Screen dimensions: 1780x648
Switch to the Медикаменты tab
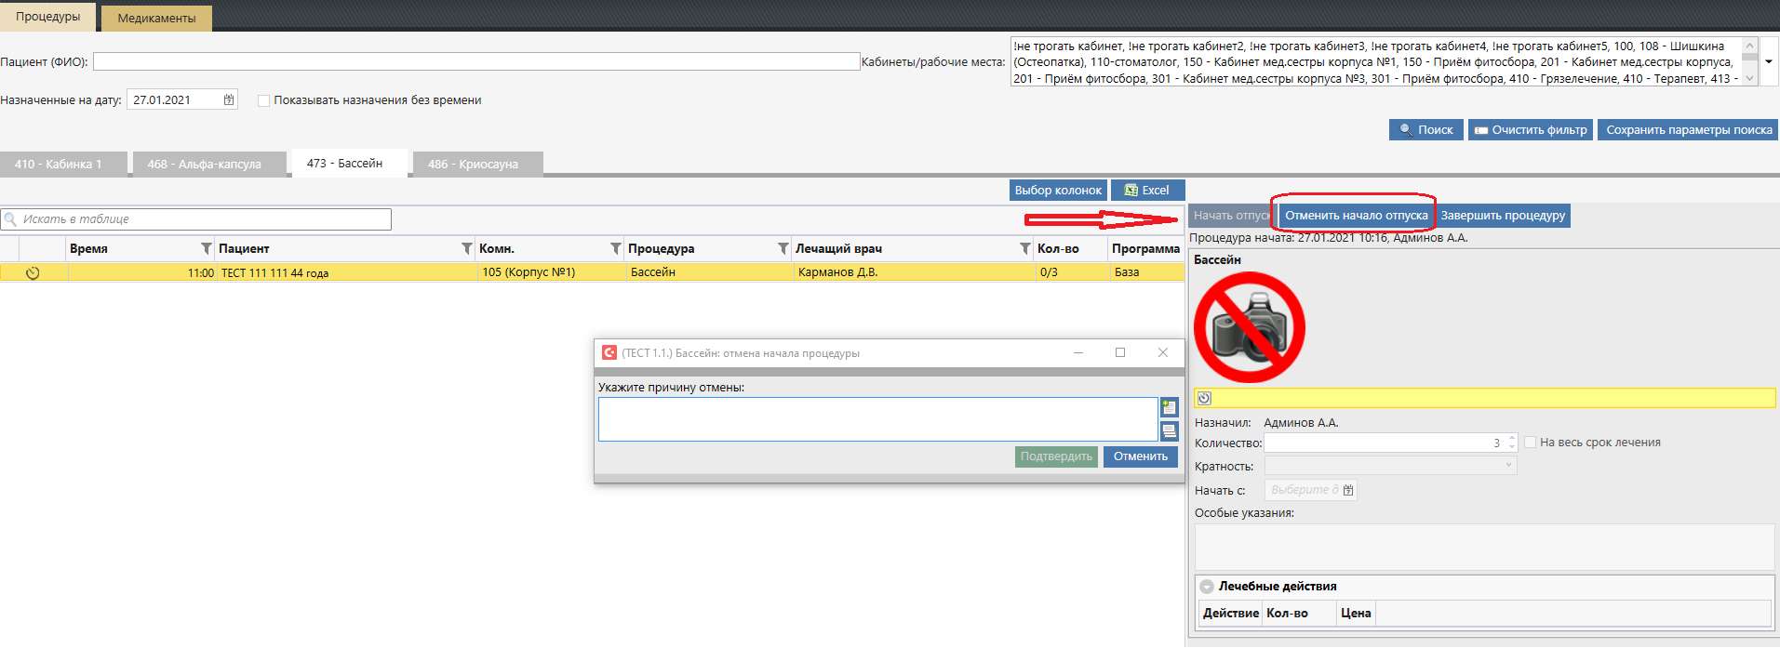(x=156, y=18)
